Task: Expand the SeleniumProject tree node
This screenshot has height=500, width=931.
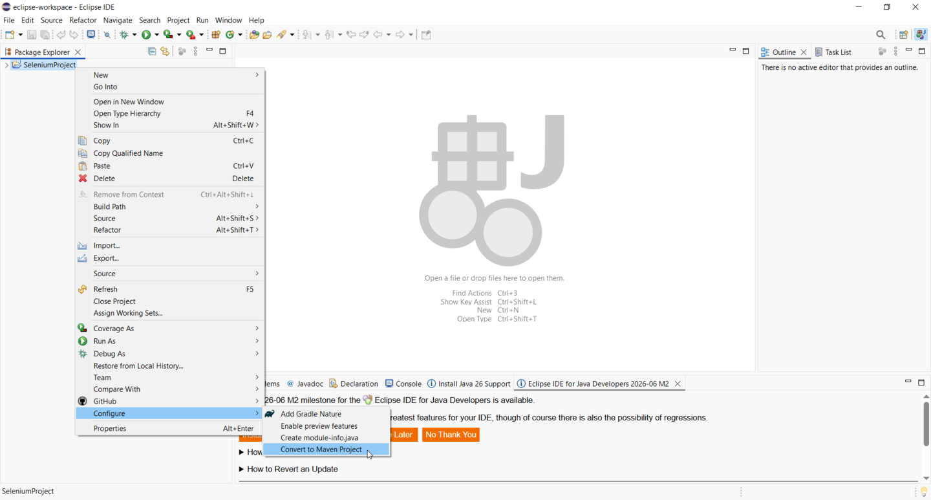Action: click(x=6, y=65)
